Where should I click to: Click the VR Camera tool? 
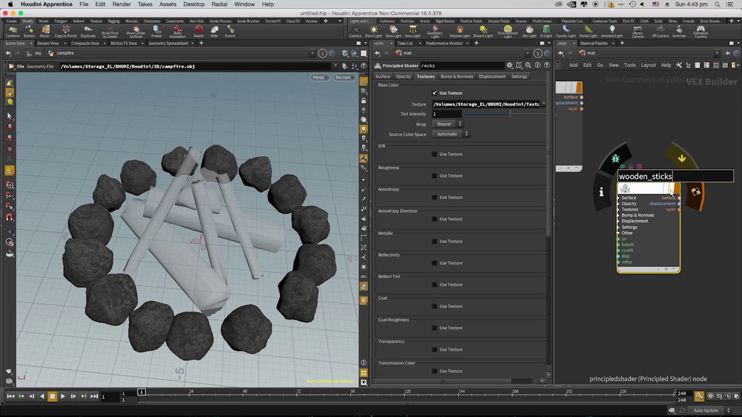pos(660,31)
